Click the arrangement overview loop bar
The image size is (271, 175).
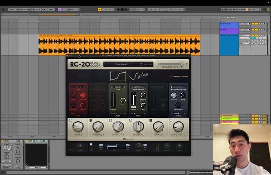pos(55,14)
